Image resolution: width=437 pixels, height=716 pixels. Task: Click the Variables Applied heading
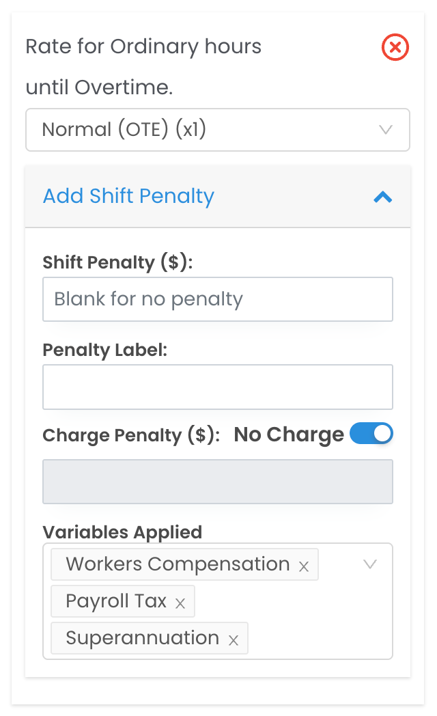click(122, 532)
